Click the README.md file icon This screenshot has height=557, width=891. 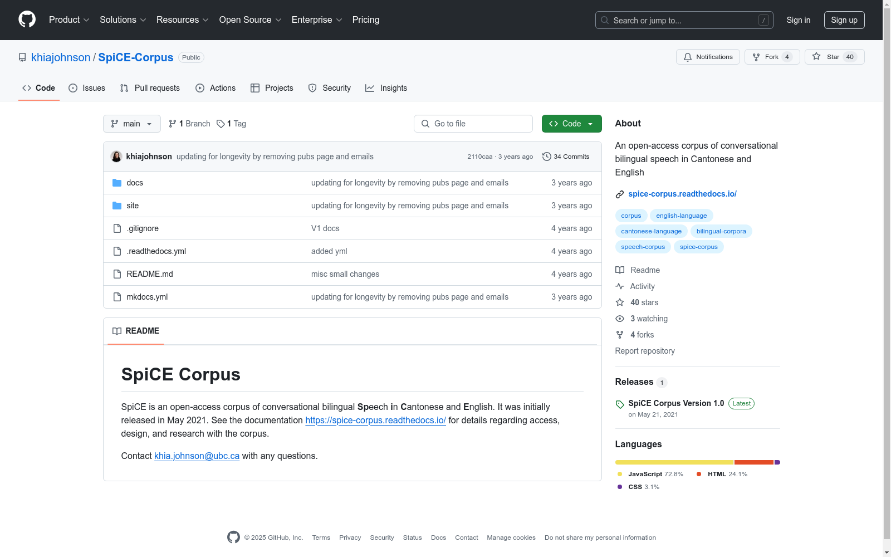point(117,274)
